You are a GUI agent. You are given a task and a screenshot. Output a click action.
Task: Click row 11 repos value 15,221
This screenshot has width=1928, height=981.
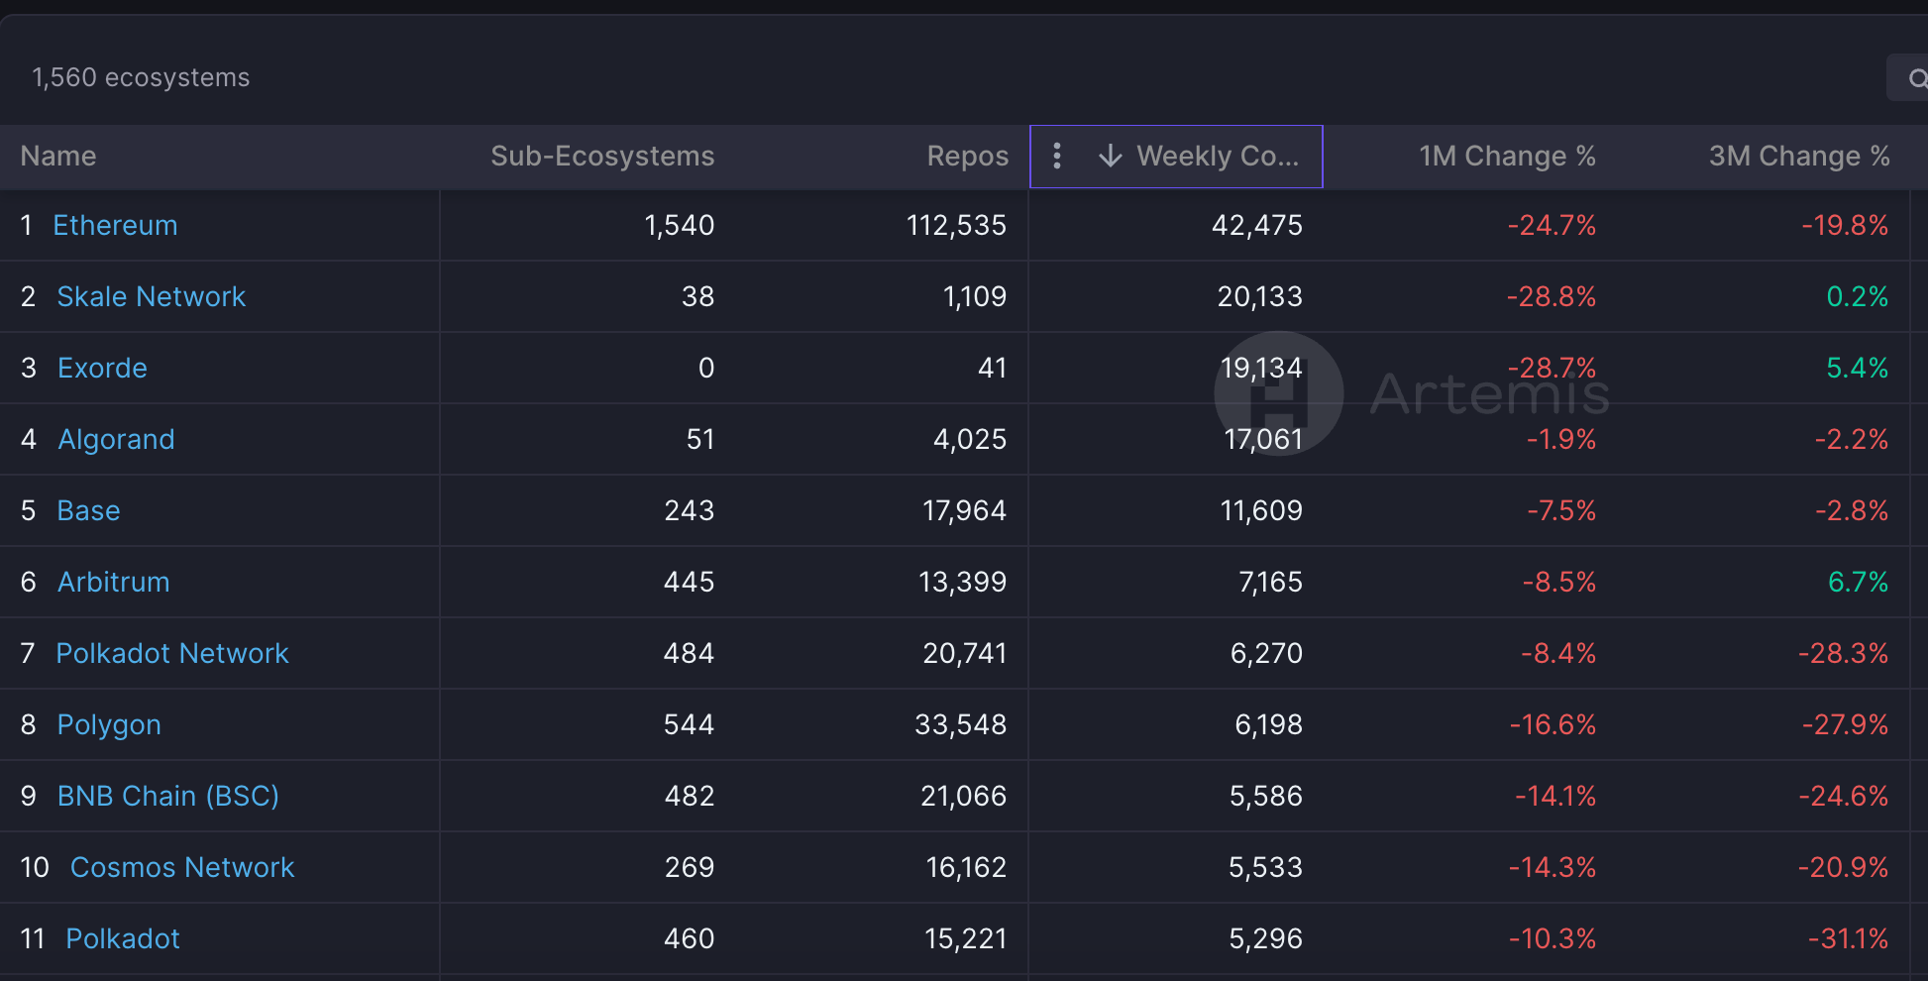pos(965,938)
